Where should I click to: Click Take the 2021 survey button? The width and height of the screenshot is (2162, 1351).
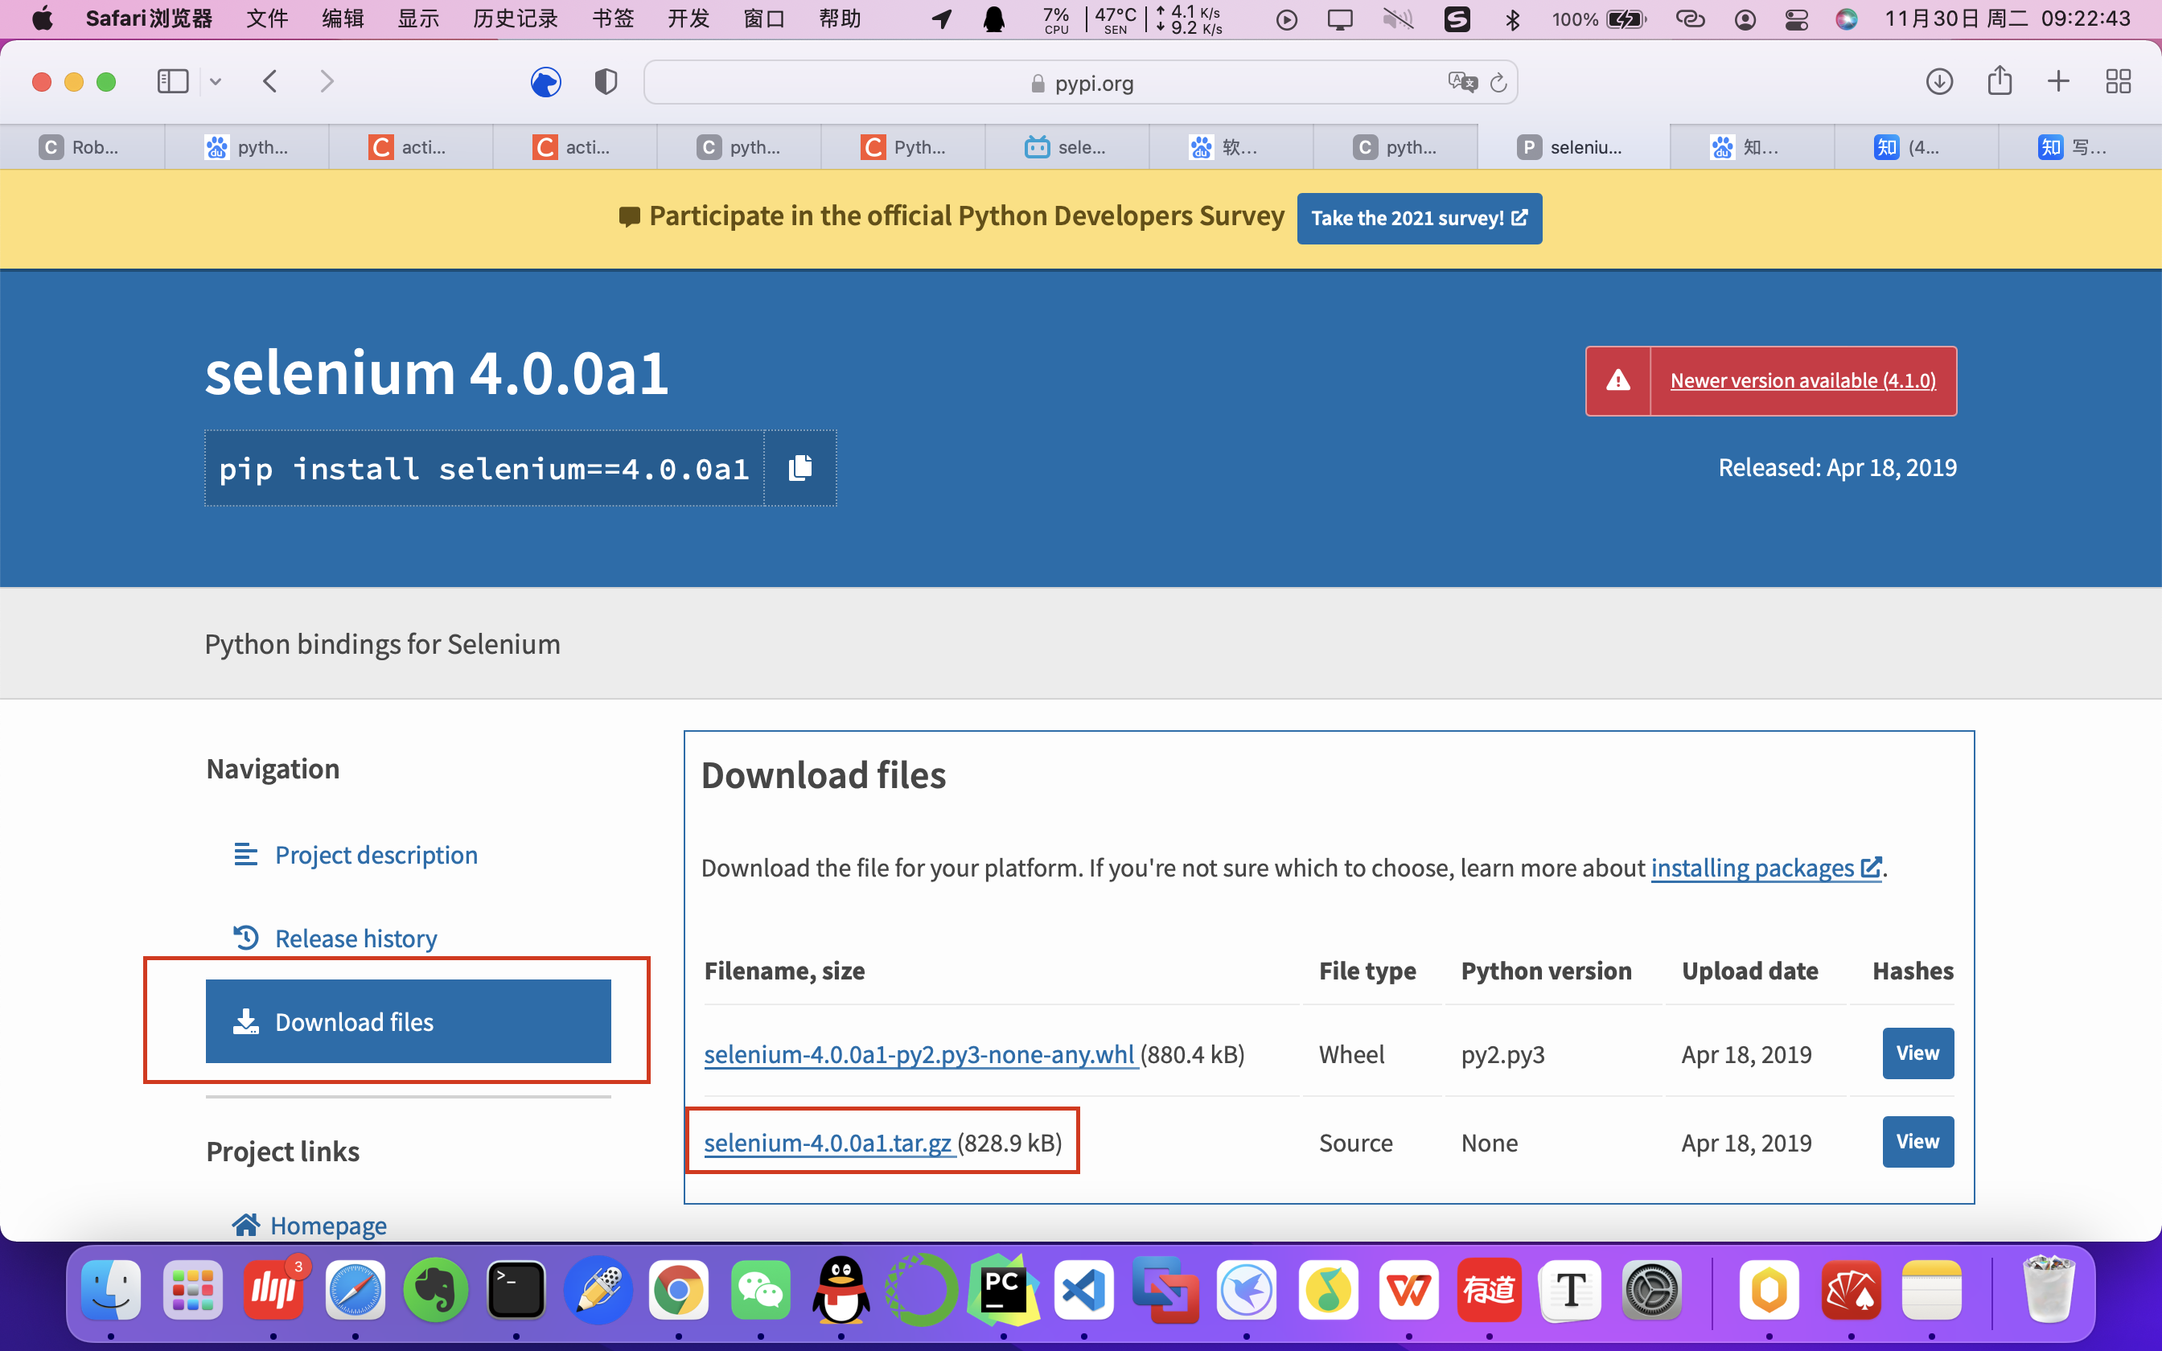[x=1419, y=218]
